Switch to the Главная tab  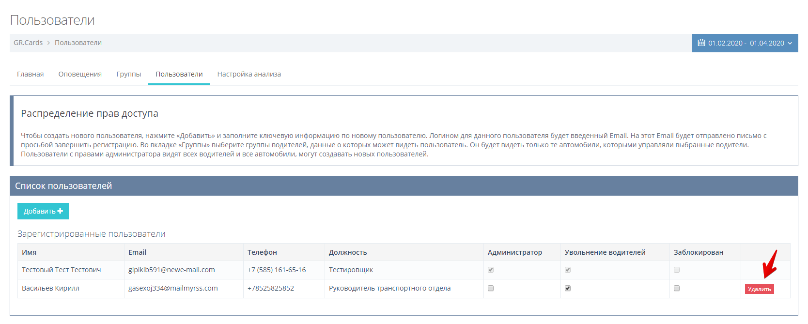click(31, 74)
